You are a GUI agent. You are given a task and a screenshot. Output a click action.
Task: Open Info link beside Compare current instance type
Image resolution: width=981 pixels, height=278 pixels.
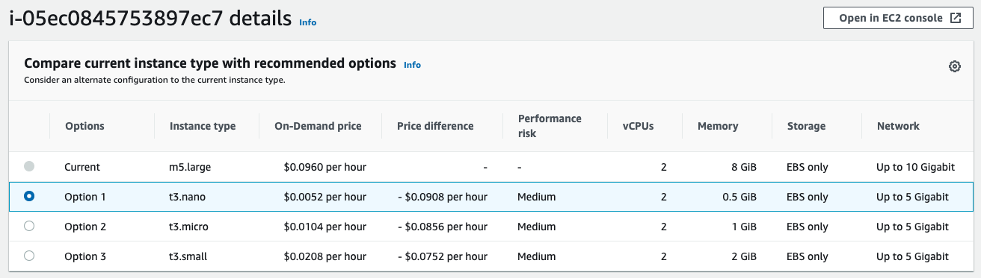412,65
